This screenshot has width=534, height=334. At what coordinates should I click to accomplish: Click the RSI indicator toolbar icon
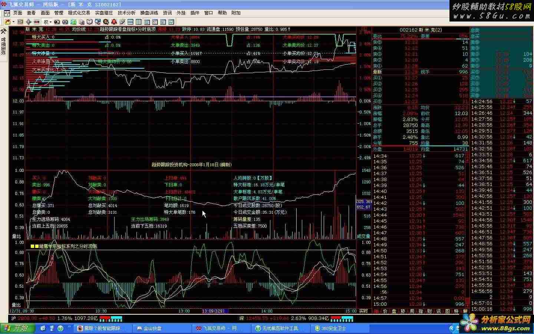click(20, 22)
